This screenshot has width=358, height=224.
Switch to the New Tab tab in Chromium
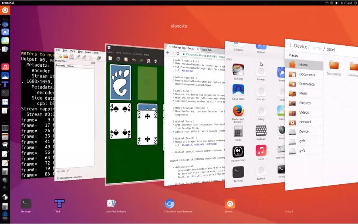pyautogui.click(x=207, y=50)
